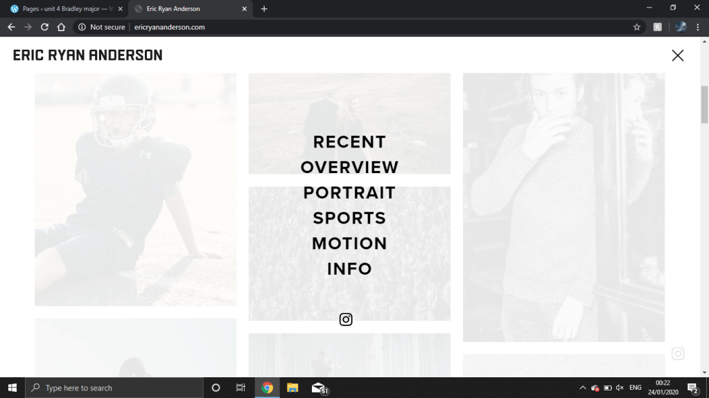709x398 pixels.
Task: Open the Instagram icon below the menu
Action: click(x=346, y=319)
